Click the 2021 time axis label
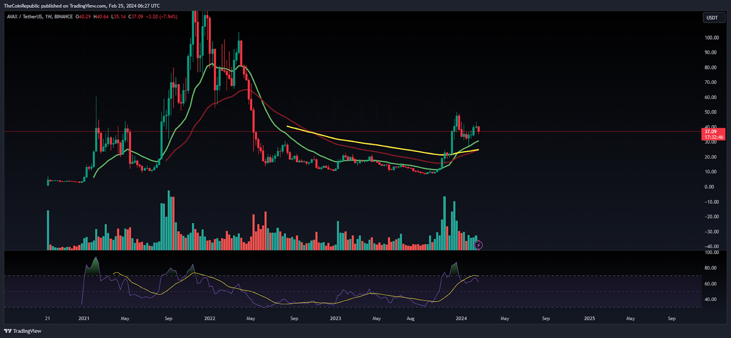 [84, 318]
